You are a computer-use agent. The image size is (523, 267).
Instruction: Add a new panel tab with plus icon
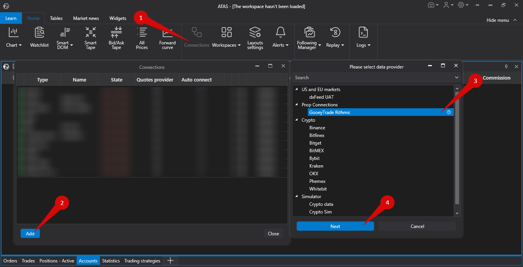pyautogui.click(x=171, y=260)
